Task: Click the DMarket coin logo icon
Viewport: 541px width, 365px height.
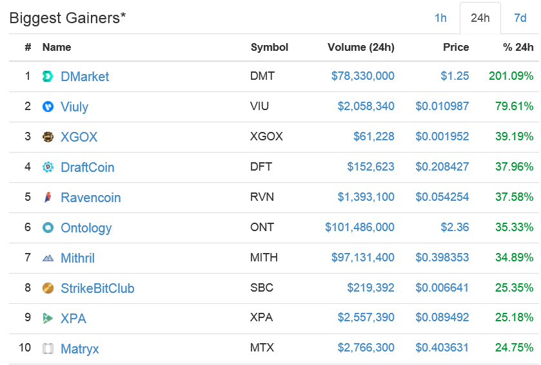Action: 48,77
